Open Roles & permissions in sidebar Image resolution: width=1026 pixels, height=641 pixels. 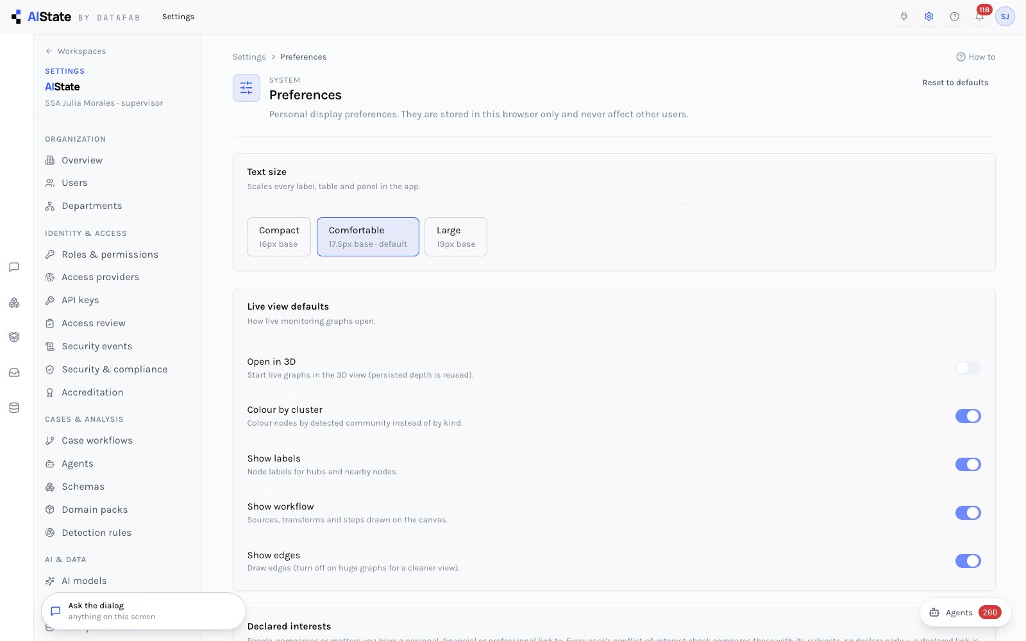pyautogui.click(x=110, y=254)
